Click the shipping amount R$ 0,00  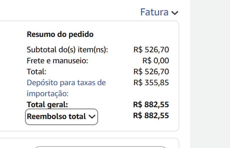point(156,61)
